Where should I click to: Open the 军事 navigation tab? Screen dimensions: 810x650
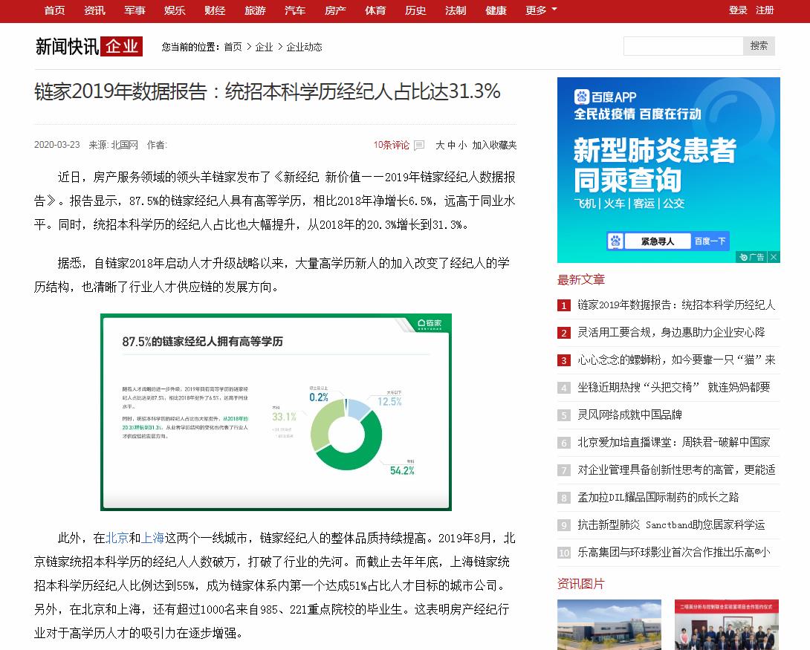tap(135, 10)
